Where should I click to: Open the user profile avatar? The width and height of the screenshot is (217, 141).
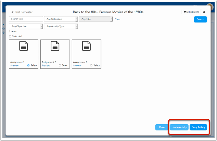click(210, 7)
